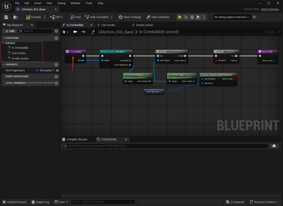Image resolution: width=283 pixels, height=206 pixels.
Task: Open the Debug menu
Action: [62, 3]
